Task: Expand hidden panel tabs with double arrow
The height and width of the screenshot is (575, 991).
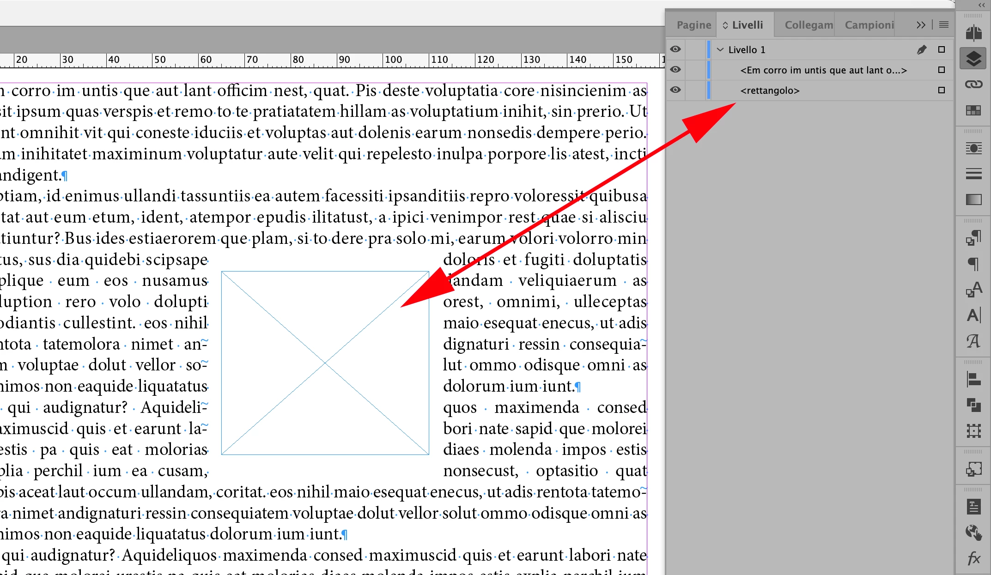Action: pos(921,25)
